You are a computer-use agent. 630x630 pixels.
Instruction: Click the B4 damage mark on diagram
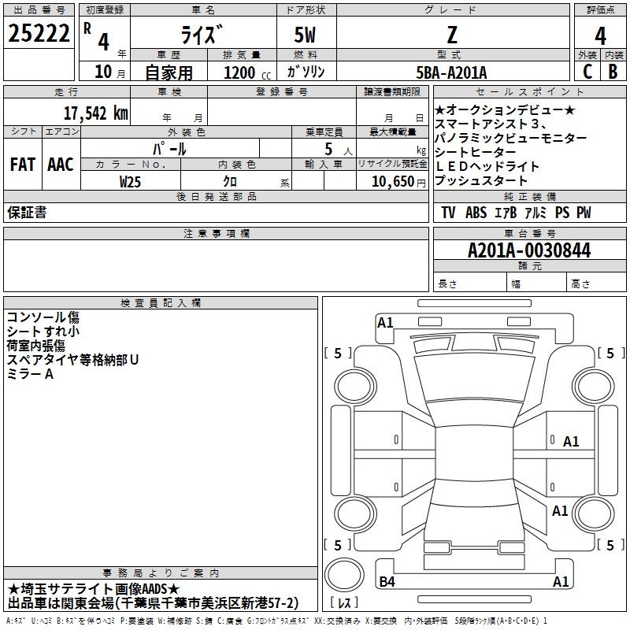point(387,582)
